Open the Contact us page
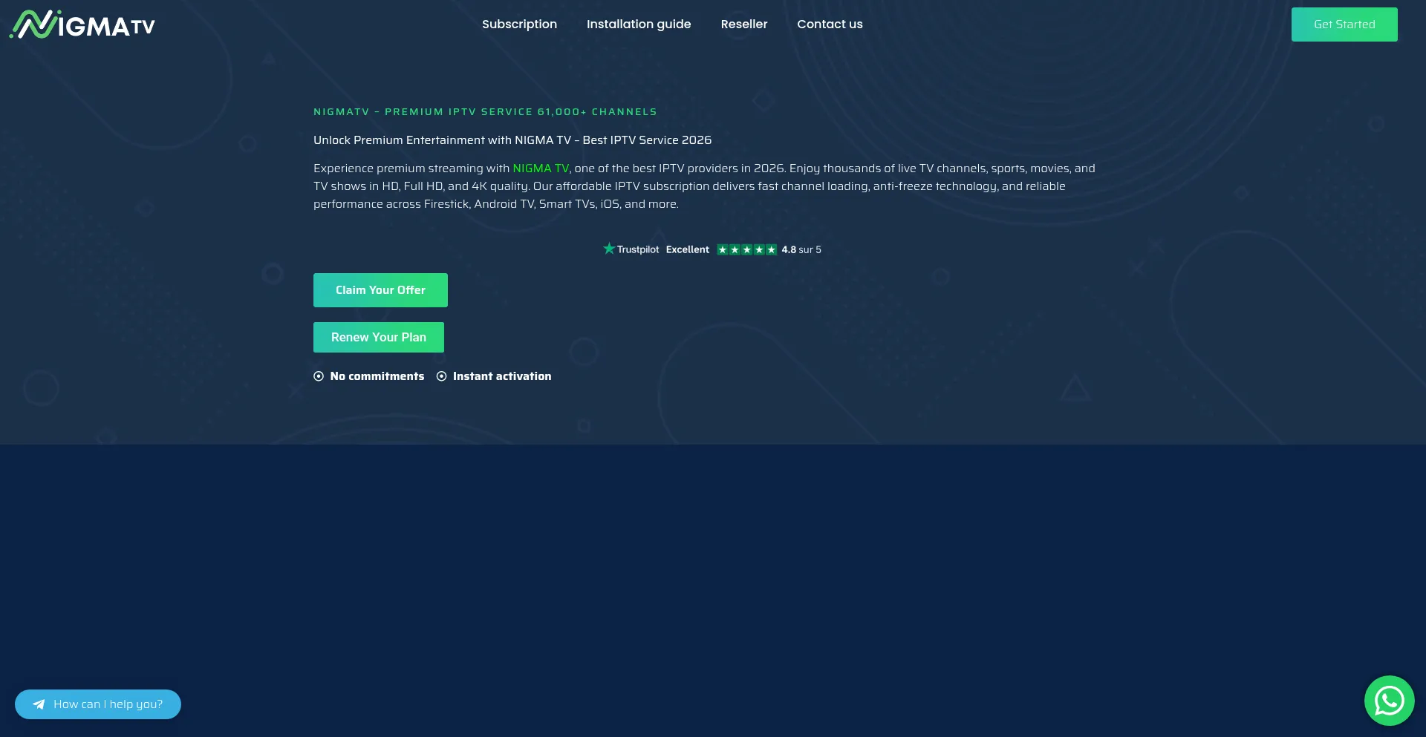 coord(830,24)
